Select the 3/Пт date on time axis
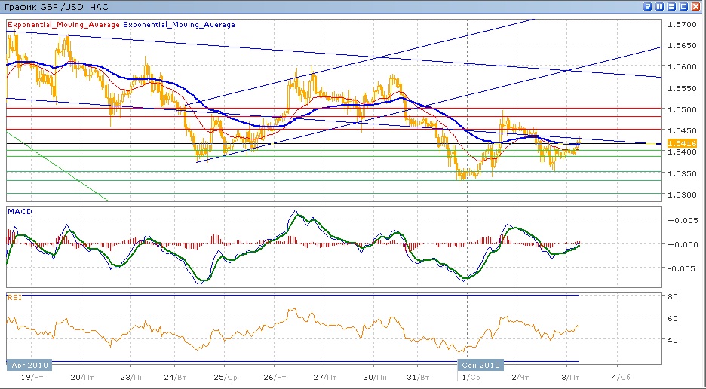This screenshot has height=389, width=706. click(570, 375)
